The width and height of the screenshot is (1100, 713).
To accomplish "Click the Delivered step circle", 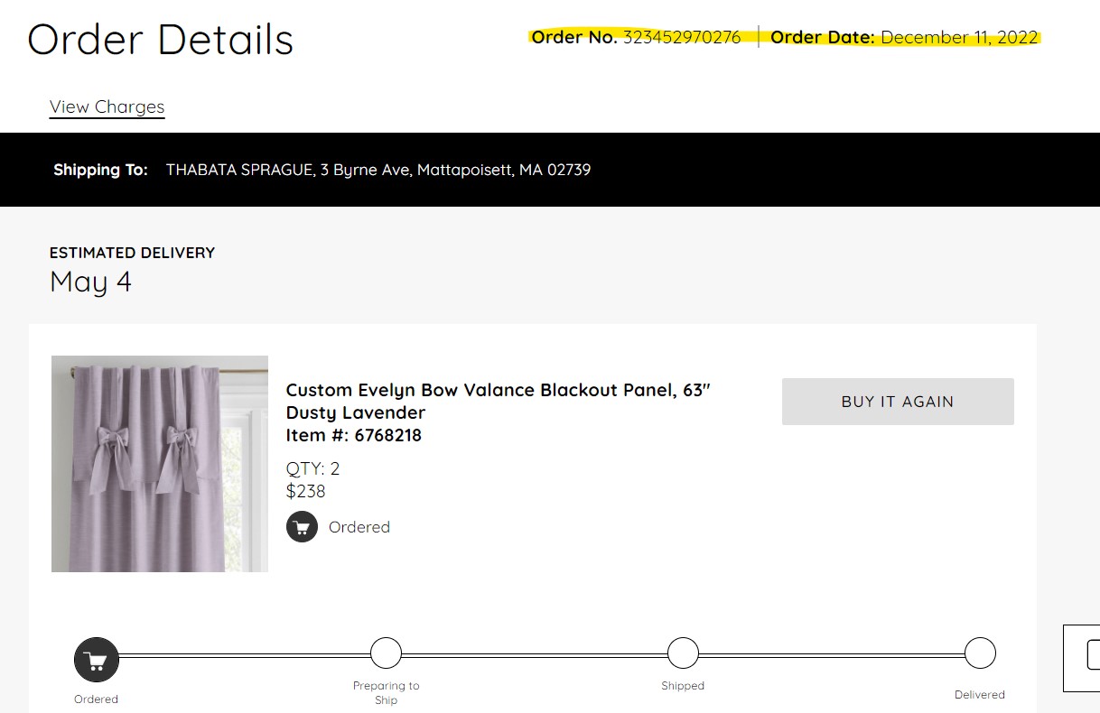I will pos(980,653).
